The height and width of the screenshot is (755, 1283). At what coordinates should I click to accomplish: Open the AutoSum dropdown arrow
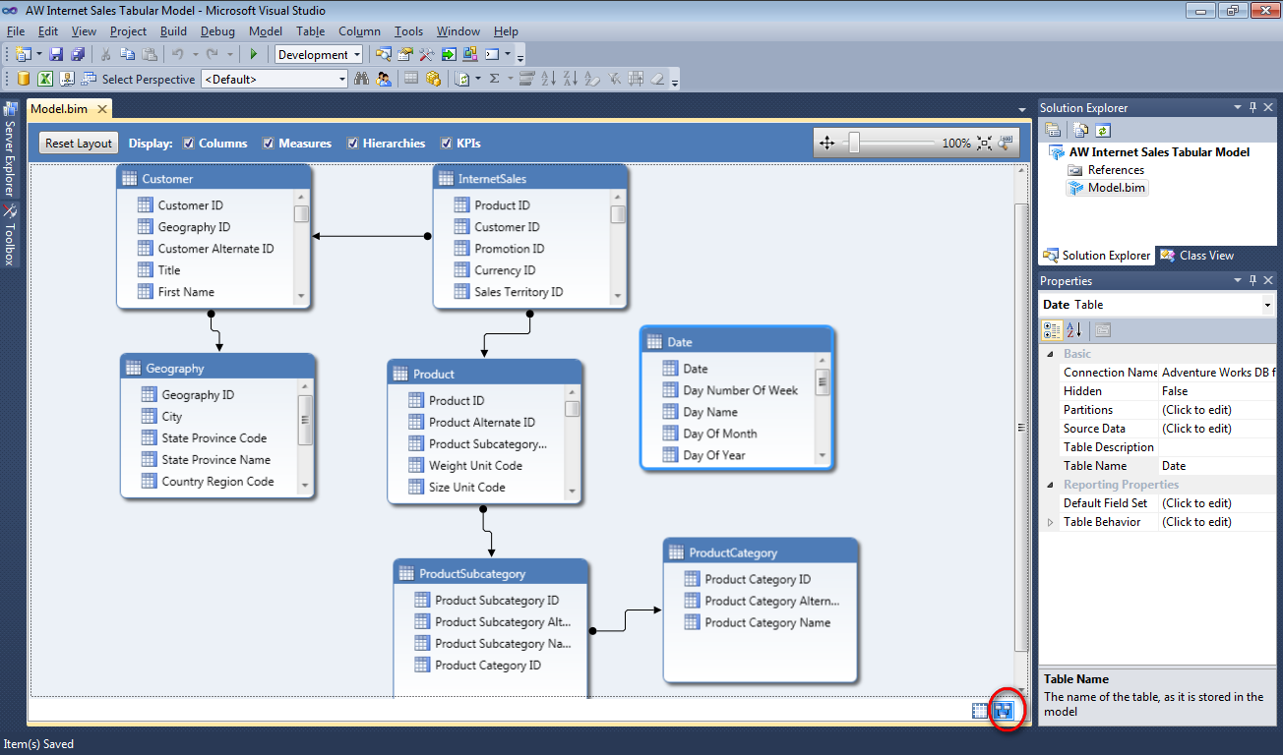[x=511, y=79]
